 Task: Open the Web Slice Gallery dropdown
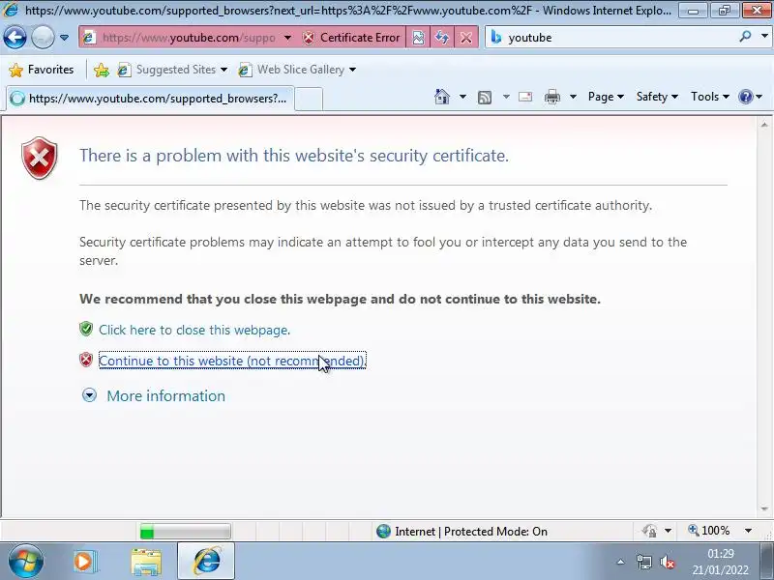pos(297,70)
